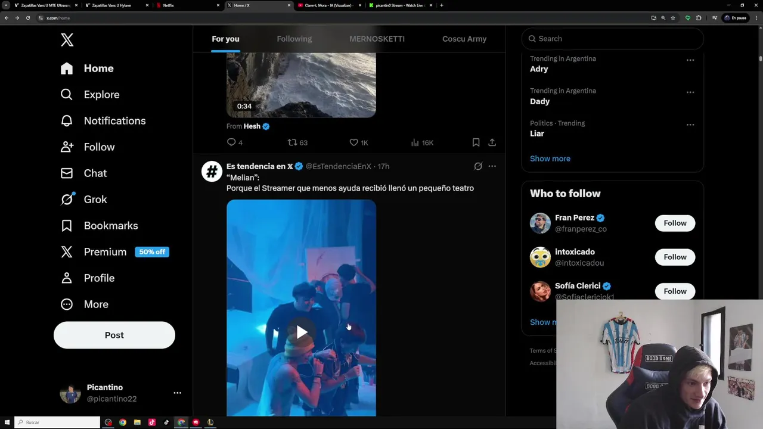Switch to the Following tab
The height and width of the screenshot is (429, 763).
(x=294, y=39)
